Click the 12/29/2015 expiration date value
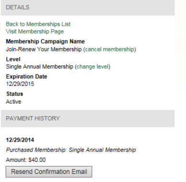 (20, 84)
